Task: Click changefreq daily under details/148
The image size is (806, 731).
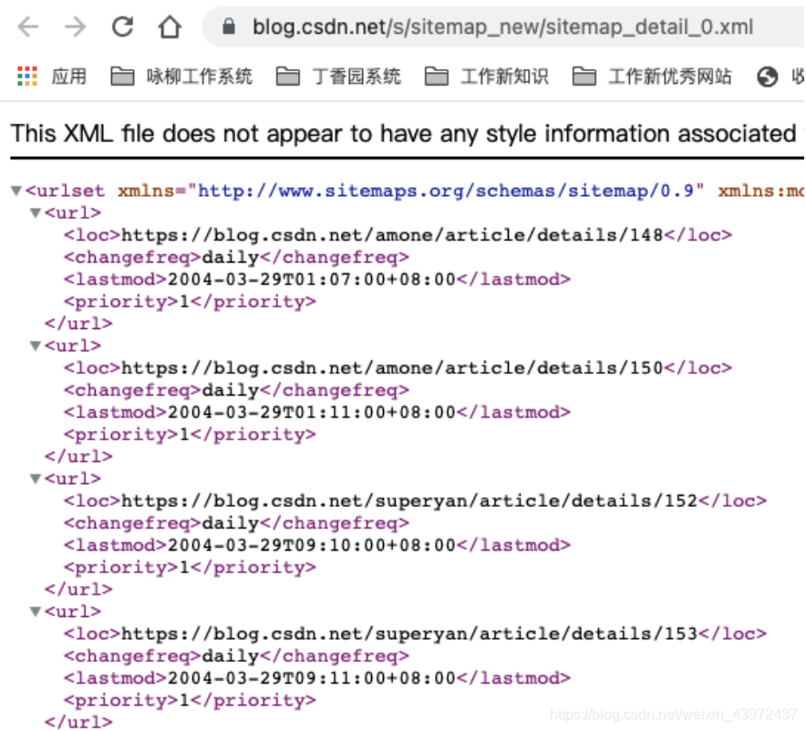Action: (236, 257)
